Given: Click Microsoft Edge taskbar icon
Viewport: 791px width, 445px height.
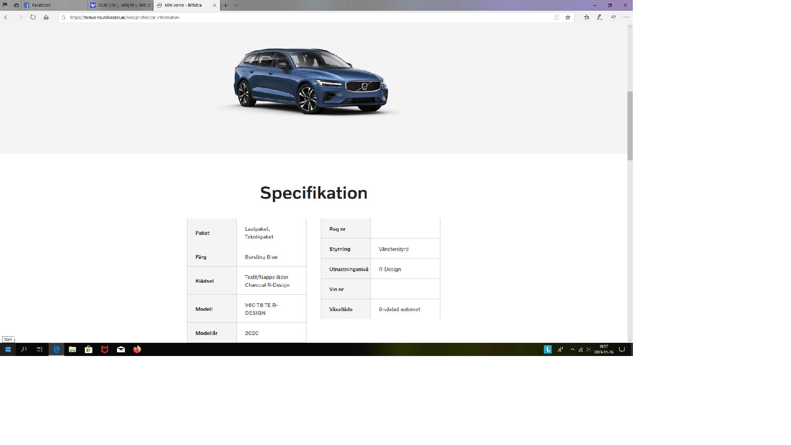Looking at the screenshot, I should [x=56, y=349].
